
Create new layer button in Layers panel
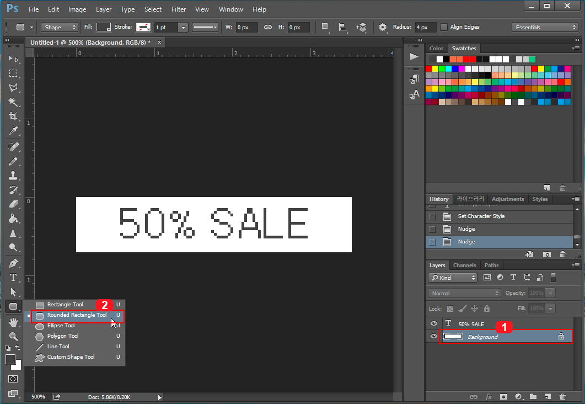click(548, 396)
